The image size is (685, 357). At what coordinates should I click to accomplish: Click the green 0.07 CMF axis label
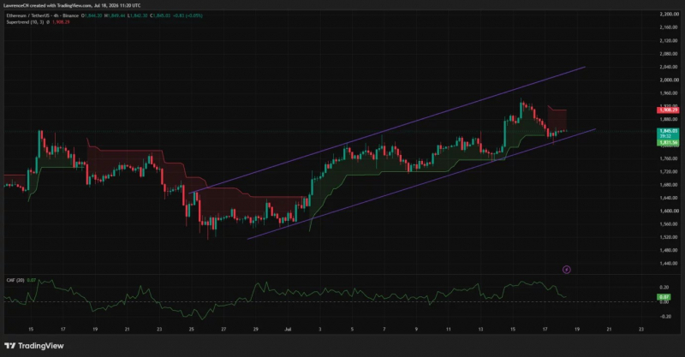(x=664, y=297)
